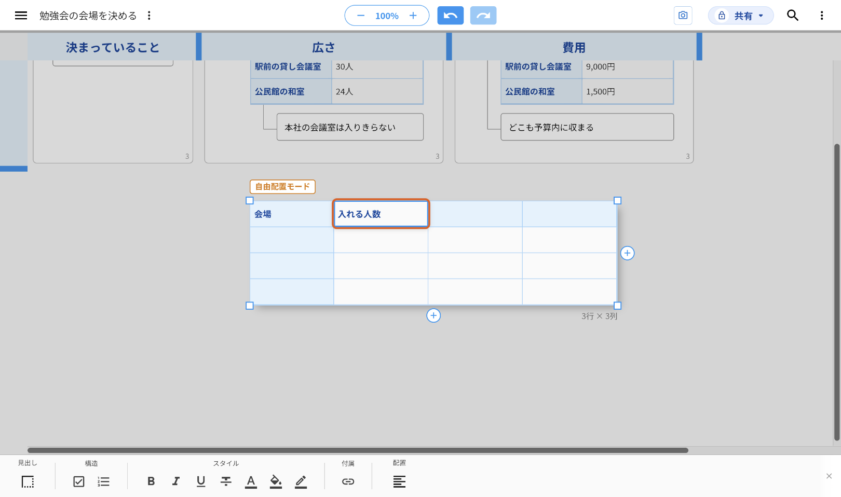Viewport: 841px width, 497px height.
Task: Select the 広さ column header
Action: click(324, 47)
